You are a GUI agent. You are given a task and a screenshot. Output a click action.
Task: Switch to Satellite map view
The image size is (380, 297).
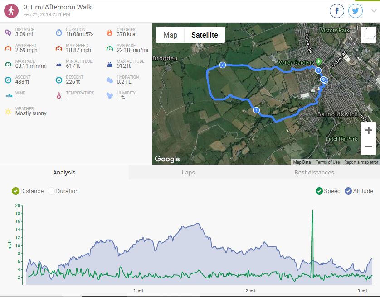[x=205, y=35]
